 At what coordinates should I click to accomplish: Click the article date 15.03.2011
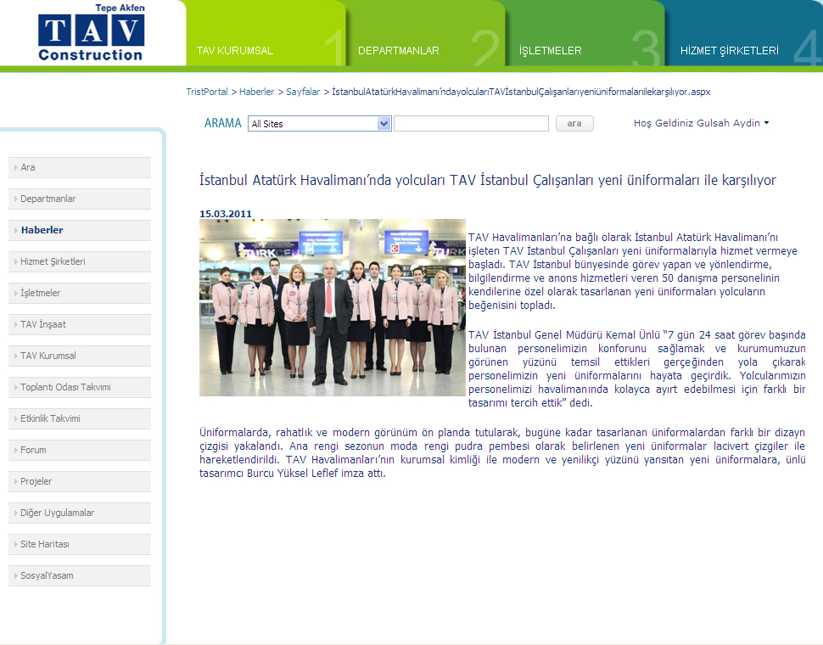[226, 214]
